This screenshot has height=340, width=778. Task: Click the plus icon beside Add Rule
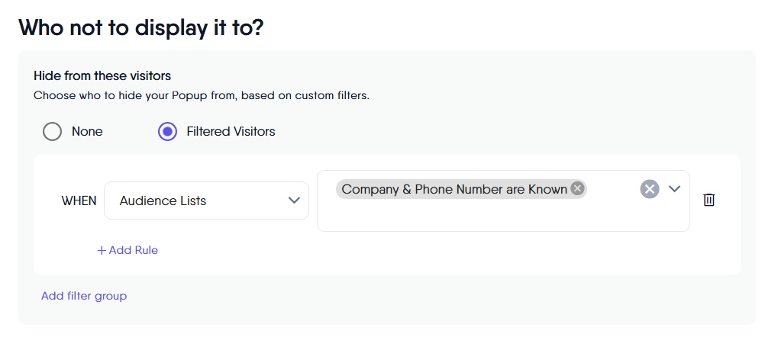coord(102,250)
